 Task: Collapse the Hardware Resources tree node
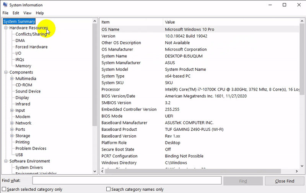(6, 28)
